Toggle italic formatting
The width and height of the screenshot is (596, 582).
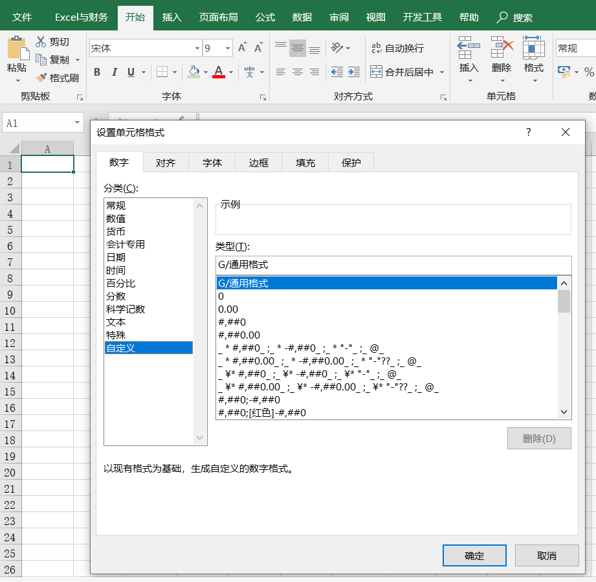(x=115, y=72)
